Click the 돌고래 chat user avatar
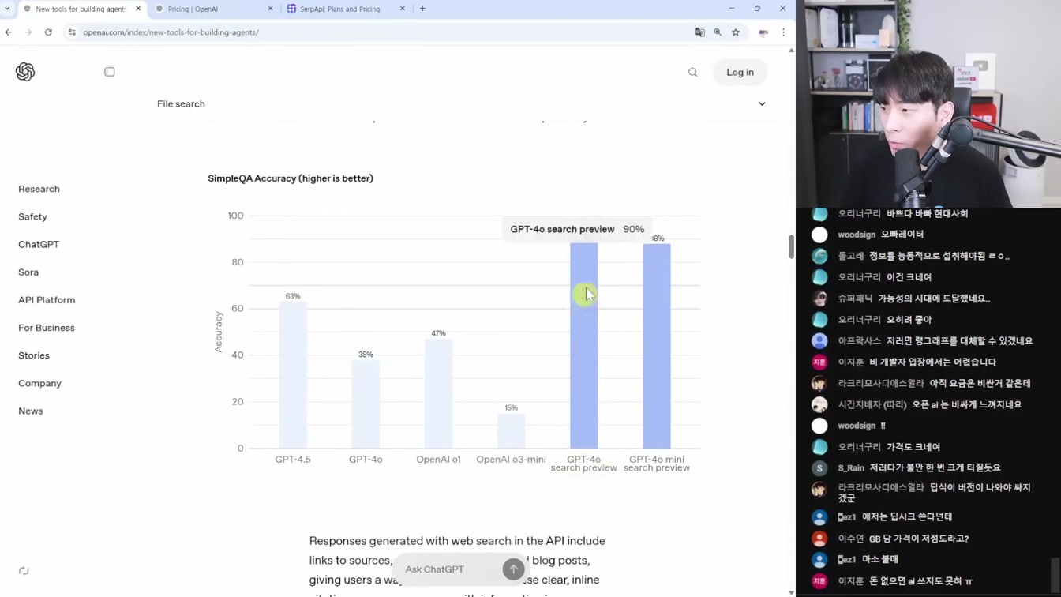The height and width of the screenshot is (597, 1061). click(819, 256)
